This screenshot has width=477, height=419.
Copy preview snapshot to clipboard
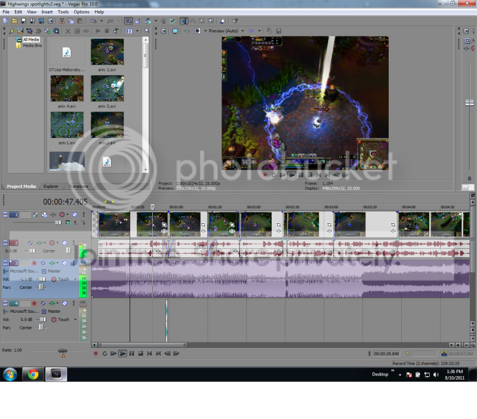pyautogui.click(x=269, y=31)
